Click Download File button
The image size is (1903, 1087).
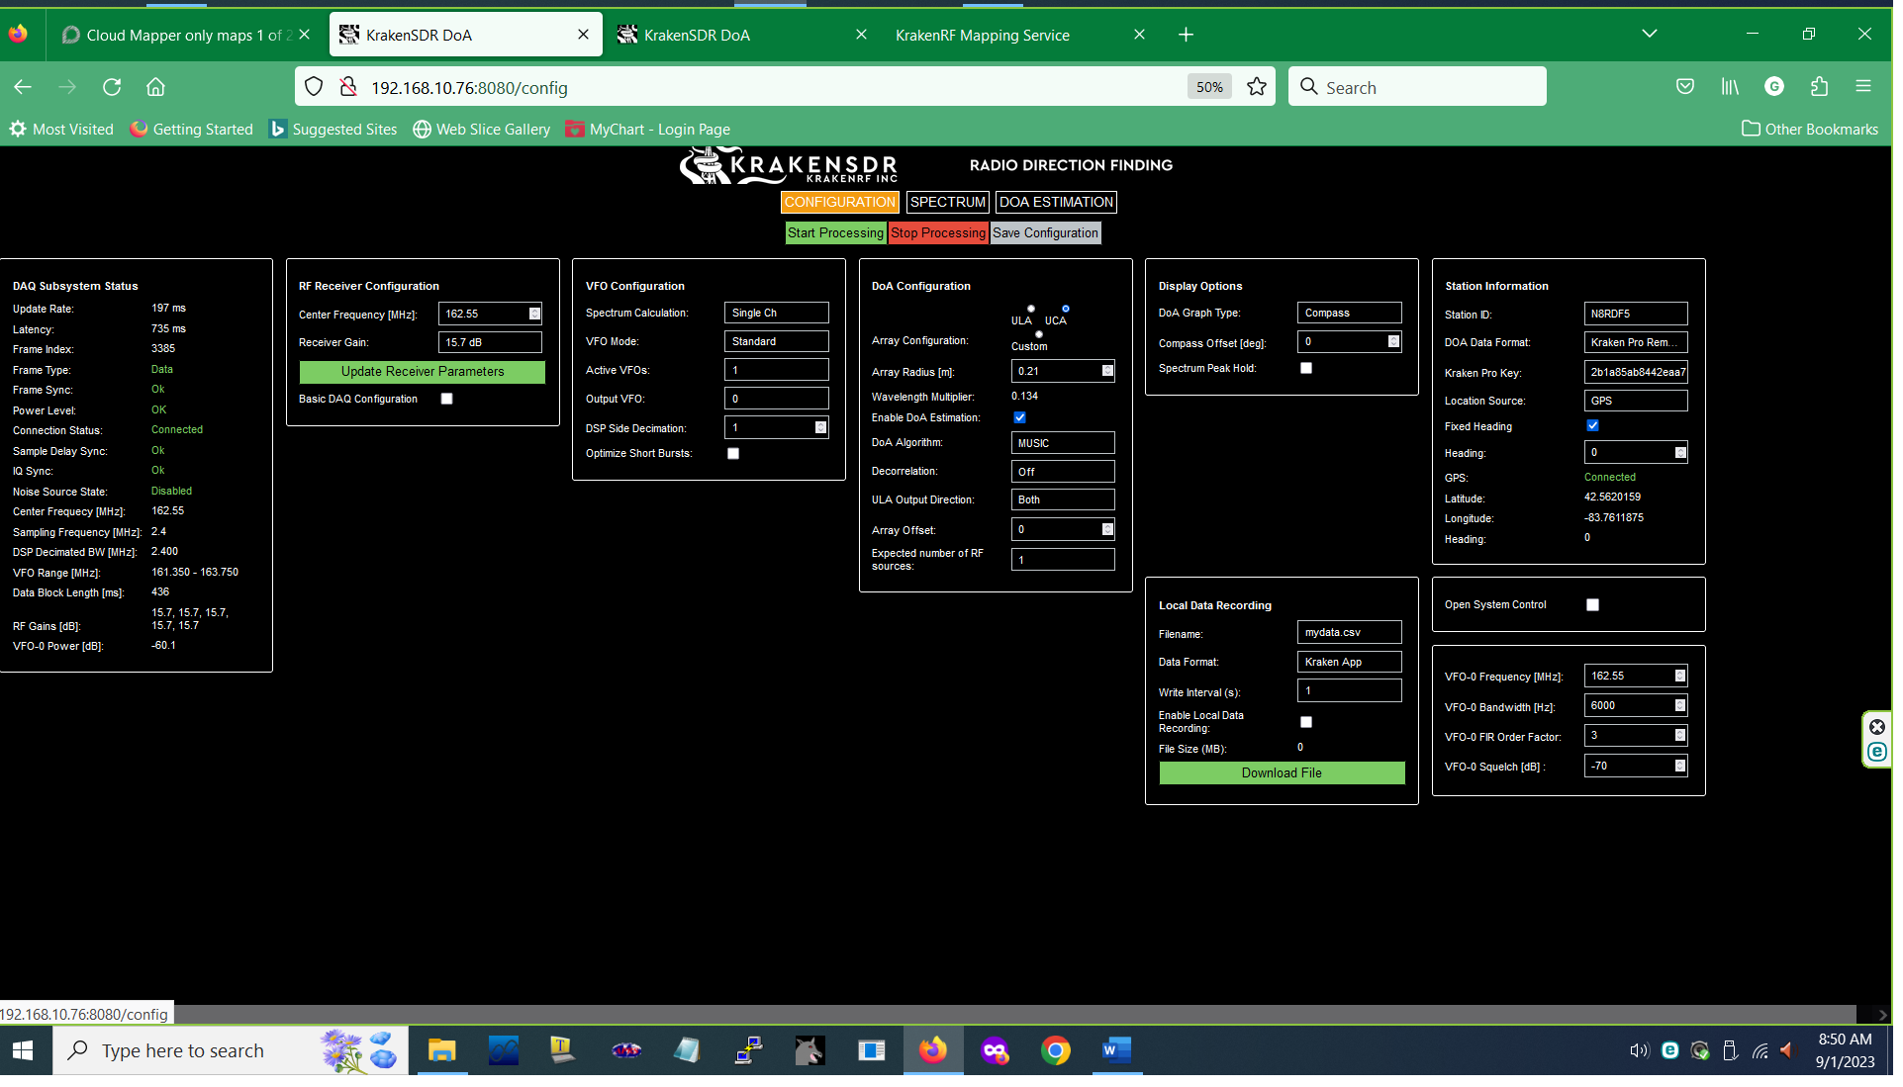[1282, 773]
